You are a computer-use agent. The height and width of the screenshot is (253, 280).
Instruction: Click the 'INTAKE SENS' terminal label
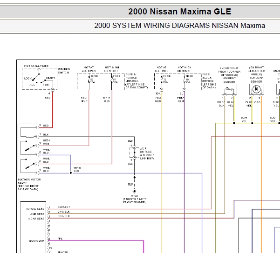point(35,209)
